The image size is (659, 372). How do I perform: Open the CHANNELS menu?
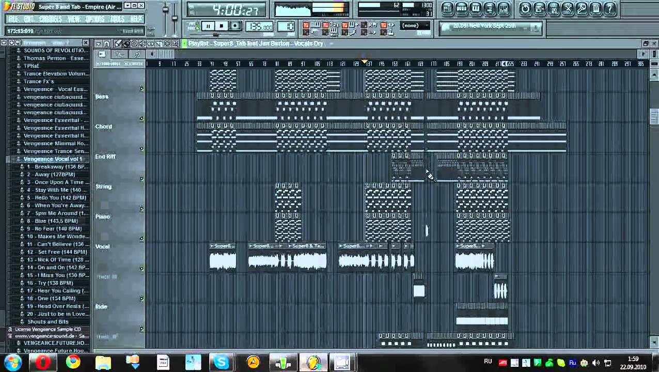[x=51, y=19]
